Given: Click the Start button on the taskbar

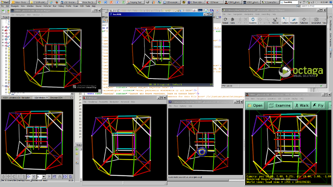Looking at the screenshot, I should pyautogui.click(x=4, y=2).
